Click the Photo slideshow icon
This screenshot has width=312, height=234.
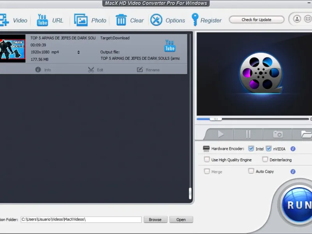tap(81, 20)
